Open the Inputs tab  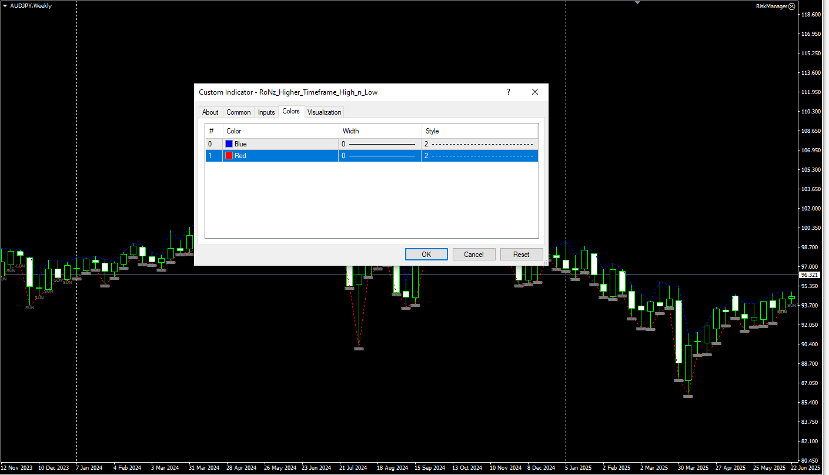(x=266, y=112)
